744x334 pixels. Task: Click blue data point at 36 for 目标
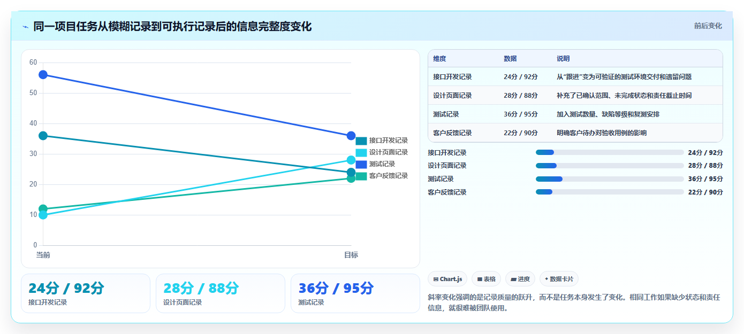coord(351,136)
